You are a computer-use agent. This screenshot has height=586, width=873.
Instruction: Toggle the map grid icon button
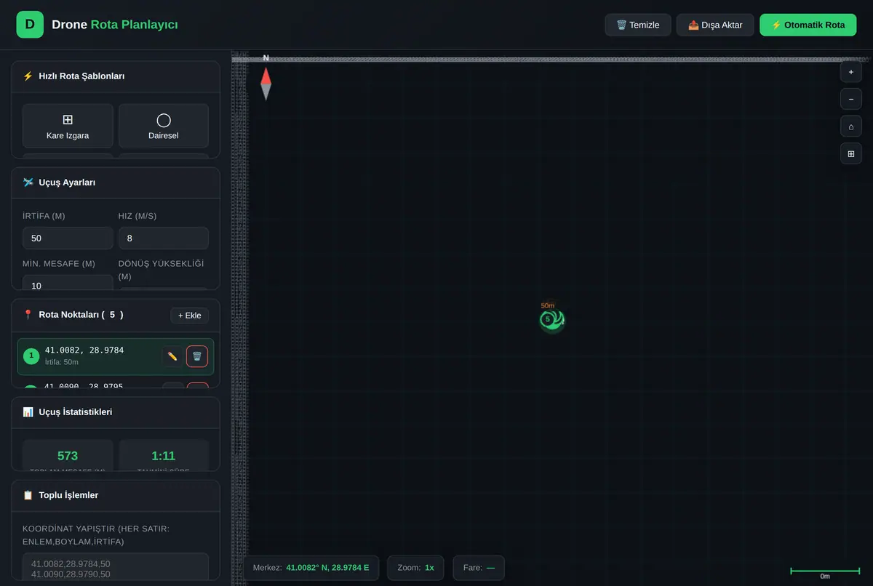coord(851,153)
